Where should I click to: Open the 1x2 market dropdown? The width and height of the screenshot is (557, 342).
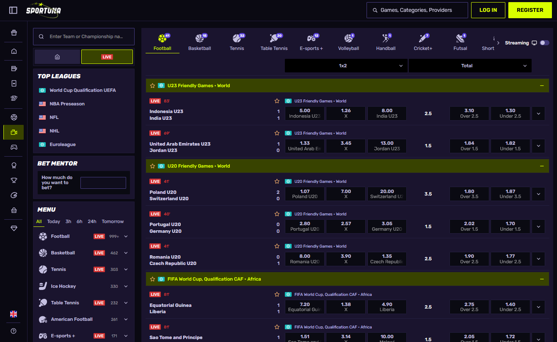coord(346,66)
